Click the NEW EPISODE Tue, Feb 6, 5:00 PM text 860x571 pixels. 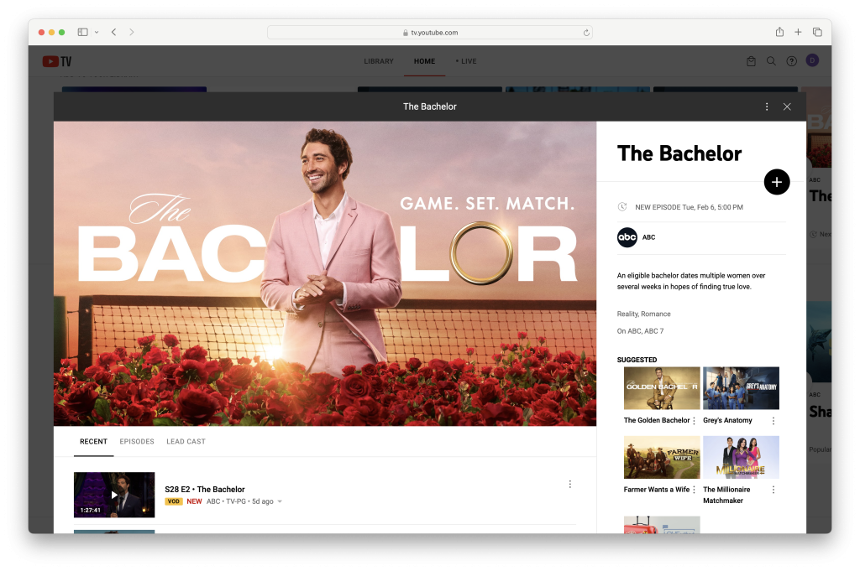[689, 207]
